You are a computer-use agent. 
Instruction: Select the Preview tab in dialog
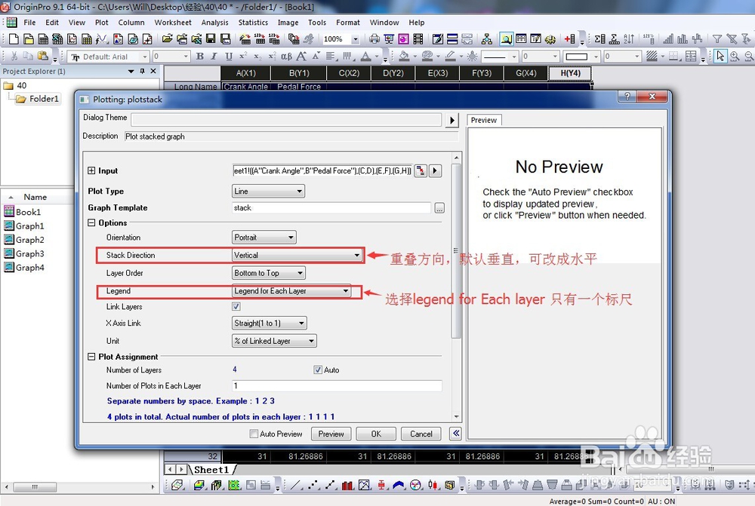484,120
